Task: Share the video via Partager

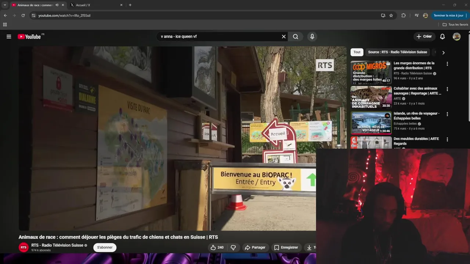Action: pos(255,247)
